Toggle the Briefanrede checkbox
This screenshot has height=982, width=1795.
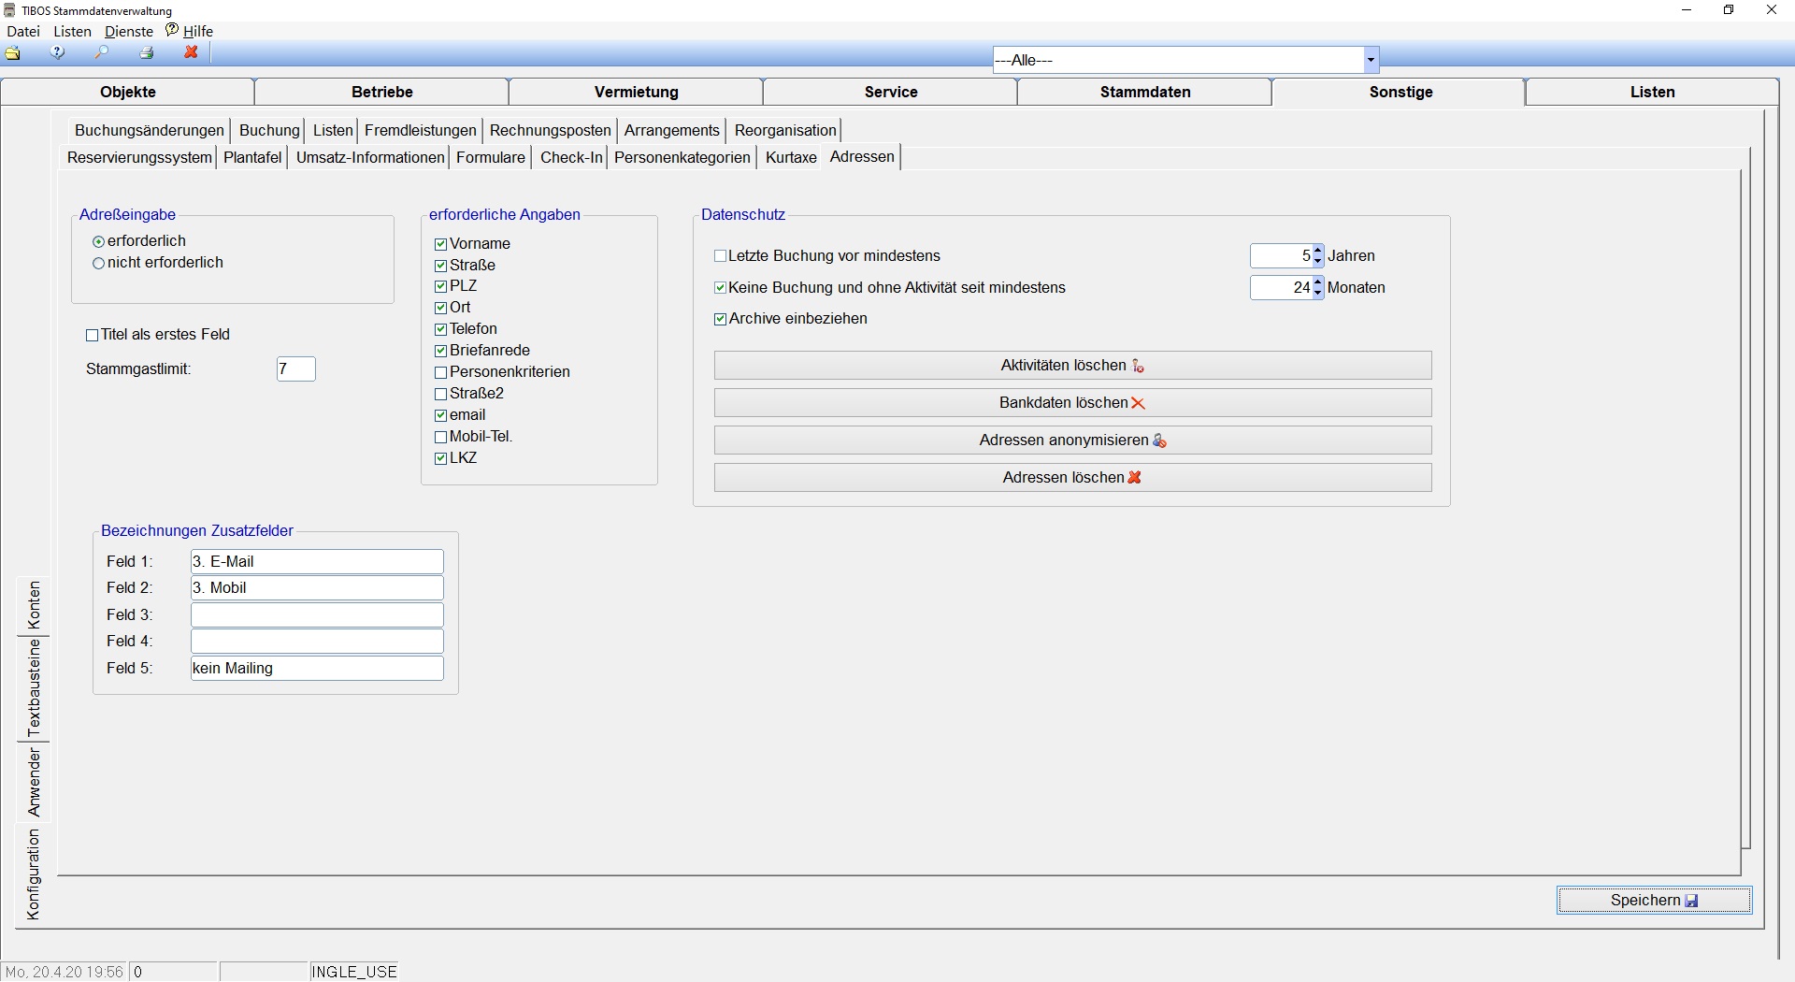[440, 351]
